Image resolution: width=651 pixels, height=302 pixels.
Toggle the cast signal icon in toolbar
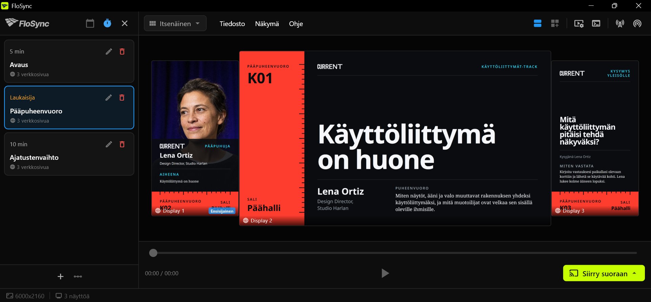pos(637,23)
